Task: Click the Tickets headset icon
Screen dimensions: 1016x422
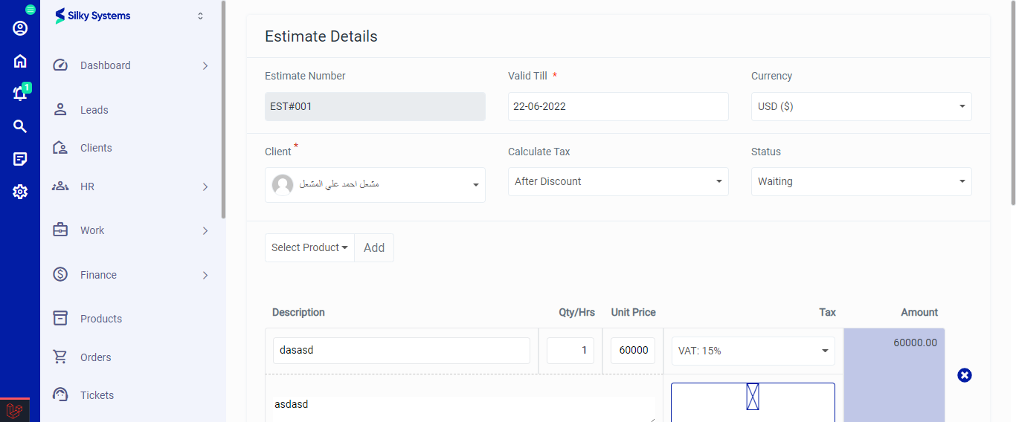Action: [x=60, y=395]
